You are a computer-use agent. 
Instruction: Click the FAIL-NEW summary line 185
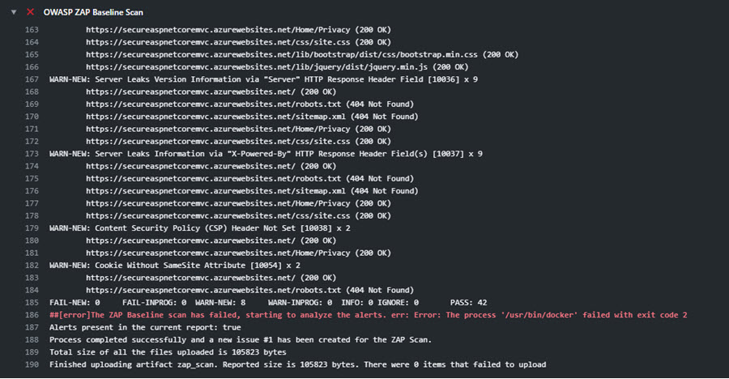[268, 303]
